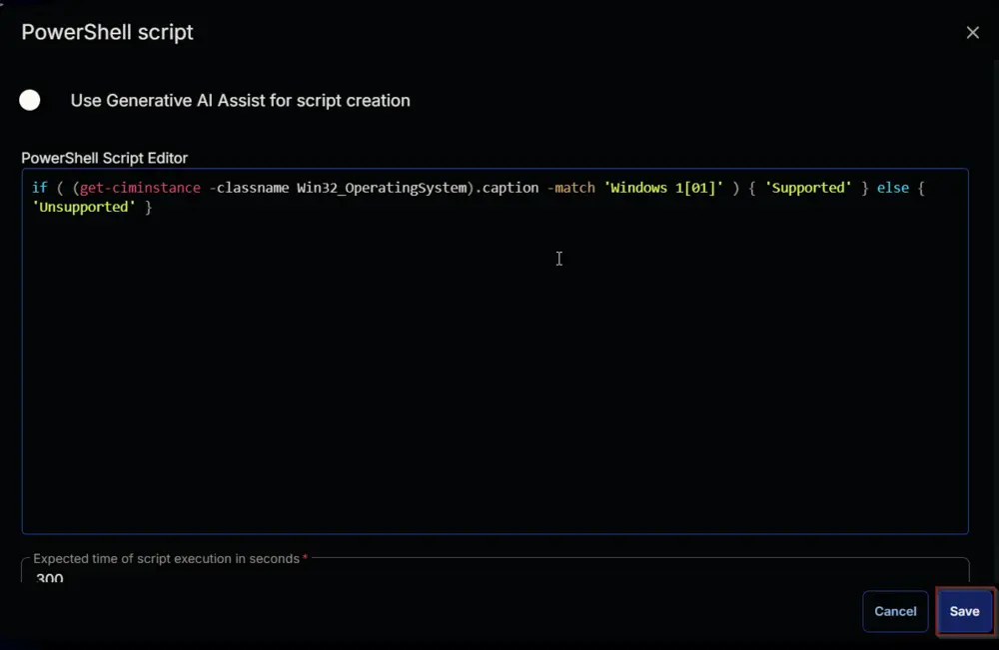The width and height of the screenshot is (999, 650).
Task: Click the 'Expected time of script execution' label
Action: coord(166,558)
